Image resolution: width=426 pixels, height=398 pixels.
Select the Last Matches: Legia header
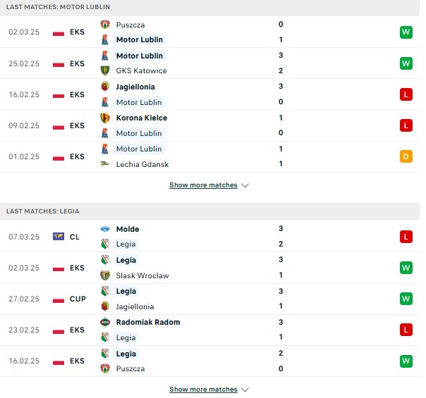point(42,211)
